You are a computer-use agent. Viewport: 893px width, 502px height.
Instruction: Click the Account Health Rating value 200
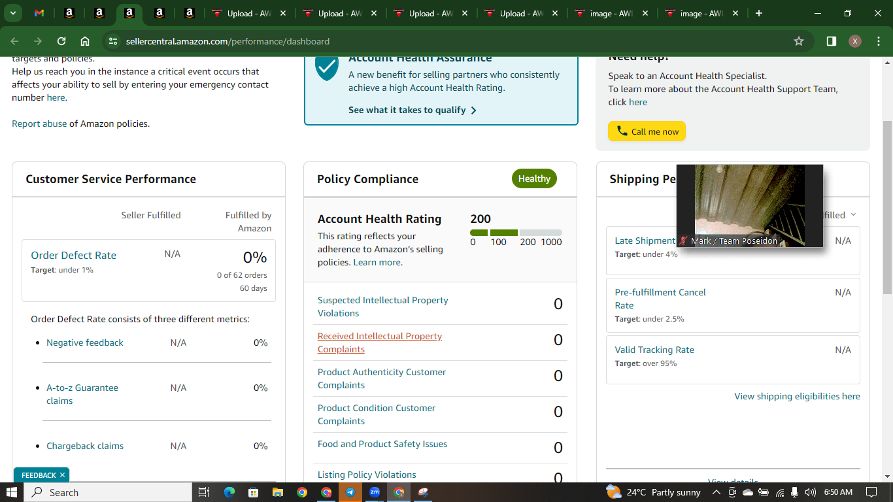point(480,219)
